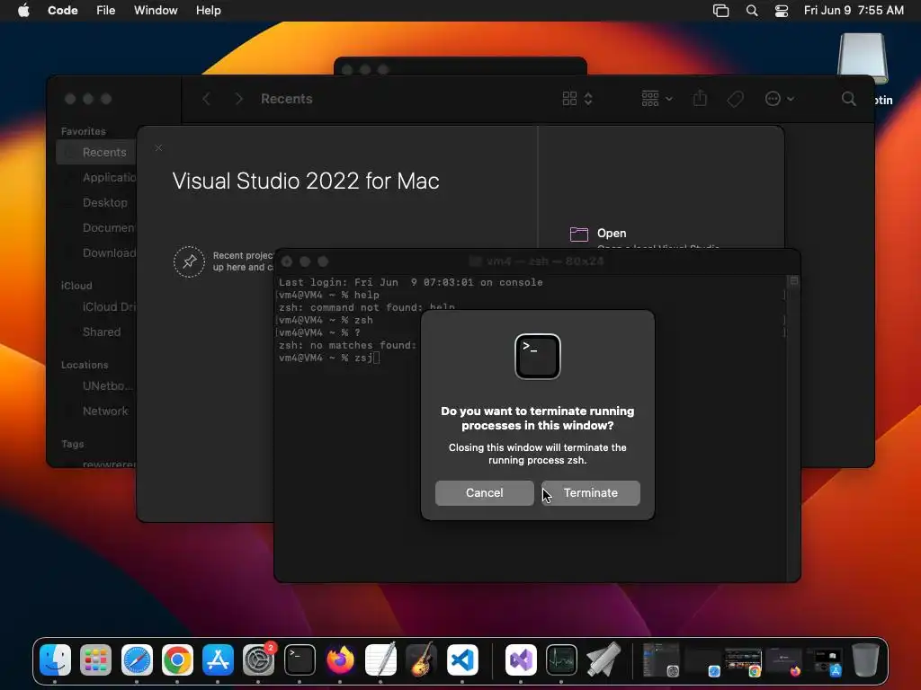The height and width of the screenshot is (690, 921).
Task: Open Control Center from menu bar
Action: point(782,11)
